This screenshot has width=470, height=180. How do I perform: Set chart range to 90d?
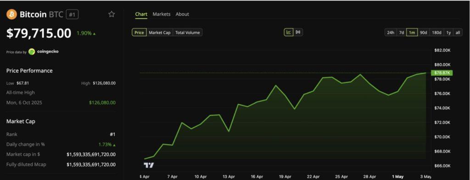coord(423,33)
